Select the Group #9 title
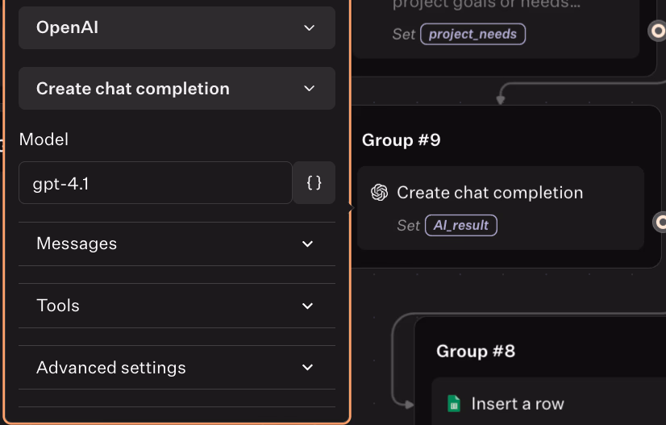Screen dimensions: 666x425 [401, 140]
